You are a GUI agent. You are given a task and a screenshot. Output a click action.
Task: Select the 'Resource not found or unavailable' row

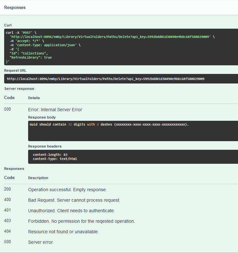[63, 232]
